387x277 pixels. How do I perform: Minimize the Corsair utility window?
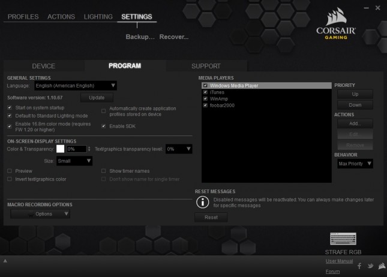[x=366, y=8]
